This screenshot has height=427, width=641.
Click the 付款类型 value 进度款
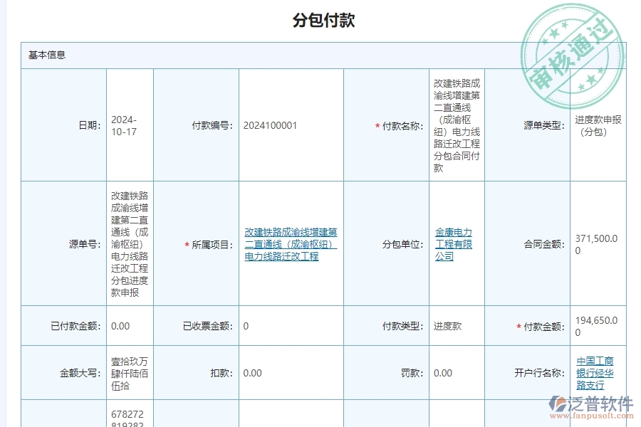pos(447,325)
